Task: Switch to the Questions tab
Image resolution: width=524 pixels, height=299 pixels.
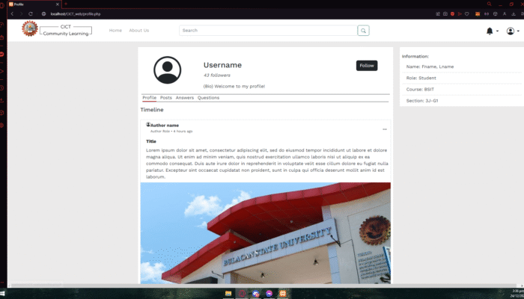Action: (x=208, y=98)
